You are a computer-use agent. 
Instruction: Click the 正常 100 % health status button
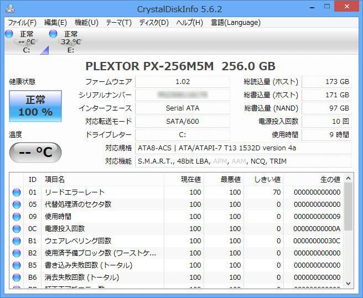(x=35, y=106)
